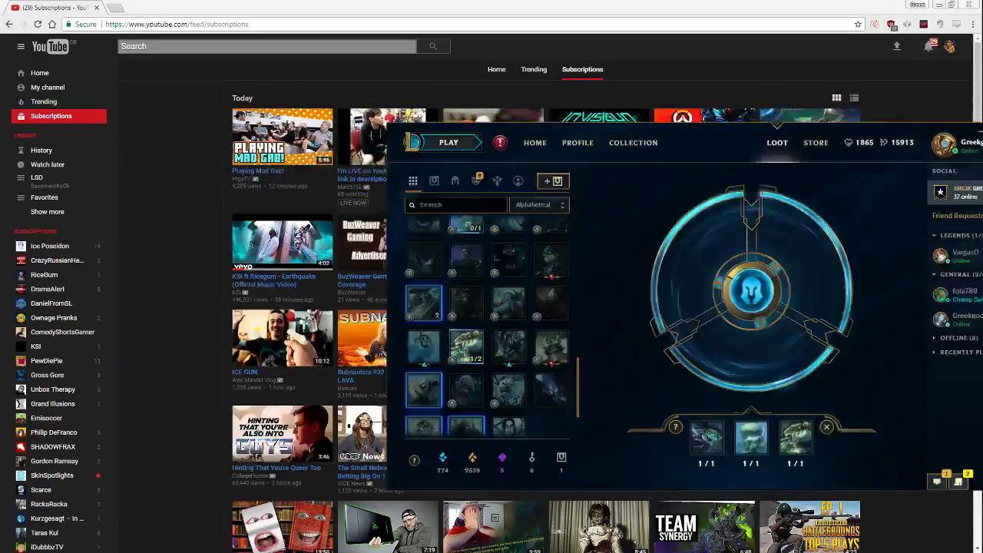This screenshot has height=553, width=983.
Task: Open the Chrome three-dot menu
Action: click(973, 25)
